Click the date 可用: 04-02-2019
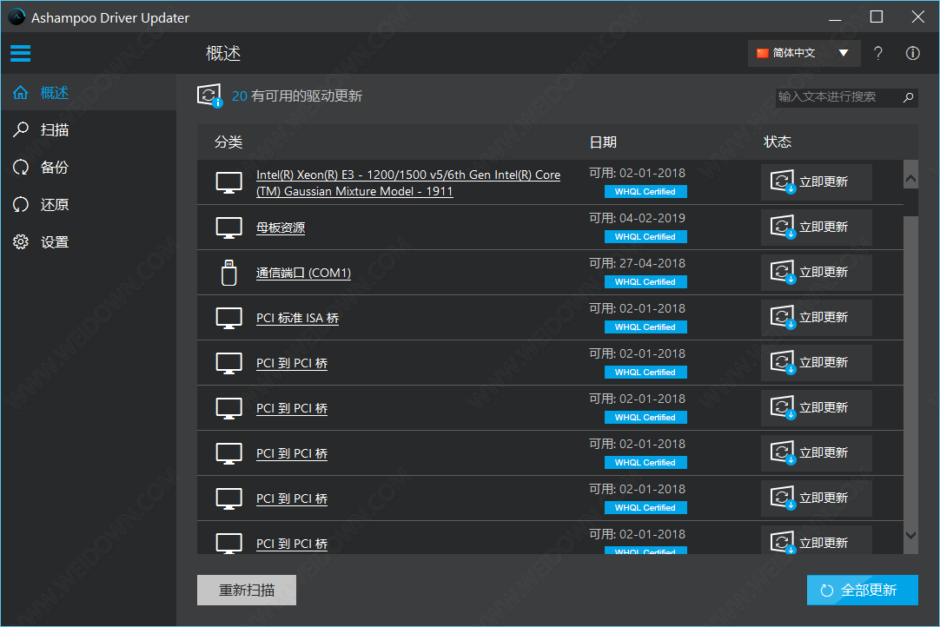Image resolution: width=940 pixels, height=627 pixels. [x=637, y=218]
